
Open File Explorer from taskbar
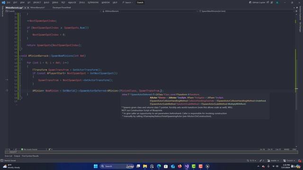[x=145, y=166]
